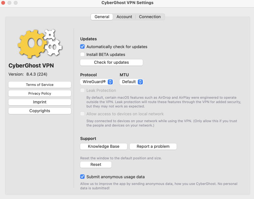Select the General tab
The image size is (254, 199).
click(101, 17)
